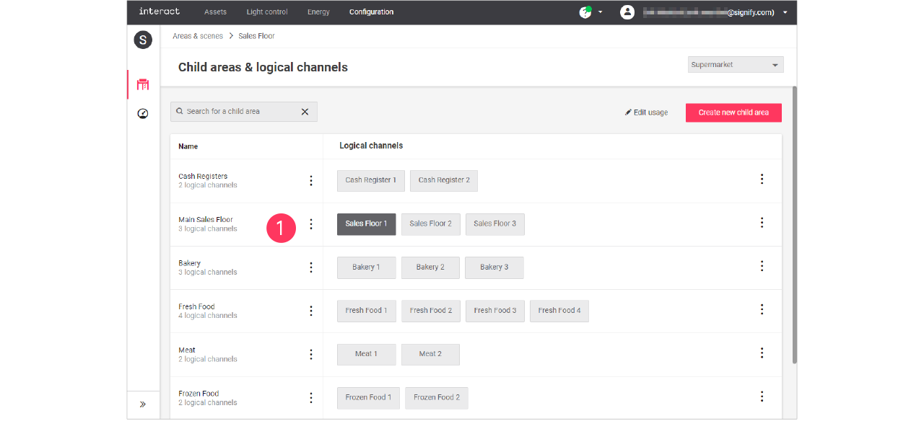The image size is (924, 434).
Task: Open the Supermarket dropdown
Action: coord(735,65)
